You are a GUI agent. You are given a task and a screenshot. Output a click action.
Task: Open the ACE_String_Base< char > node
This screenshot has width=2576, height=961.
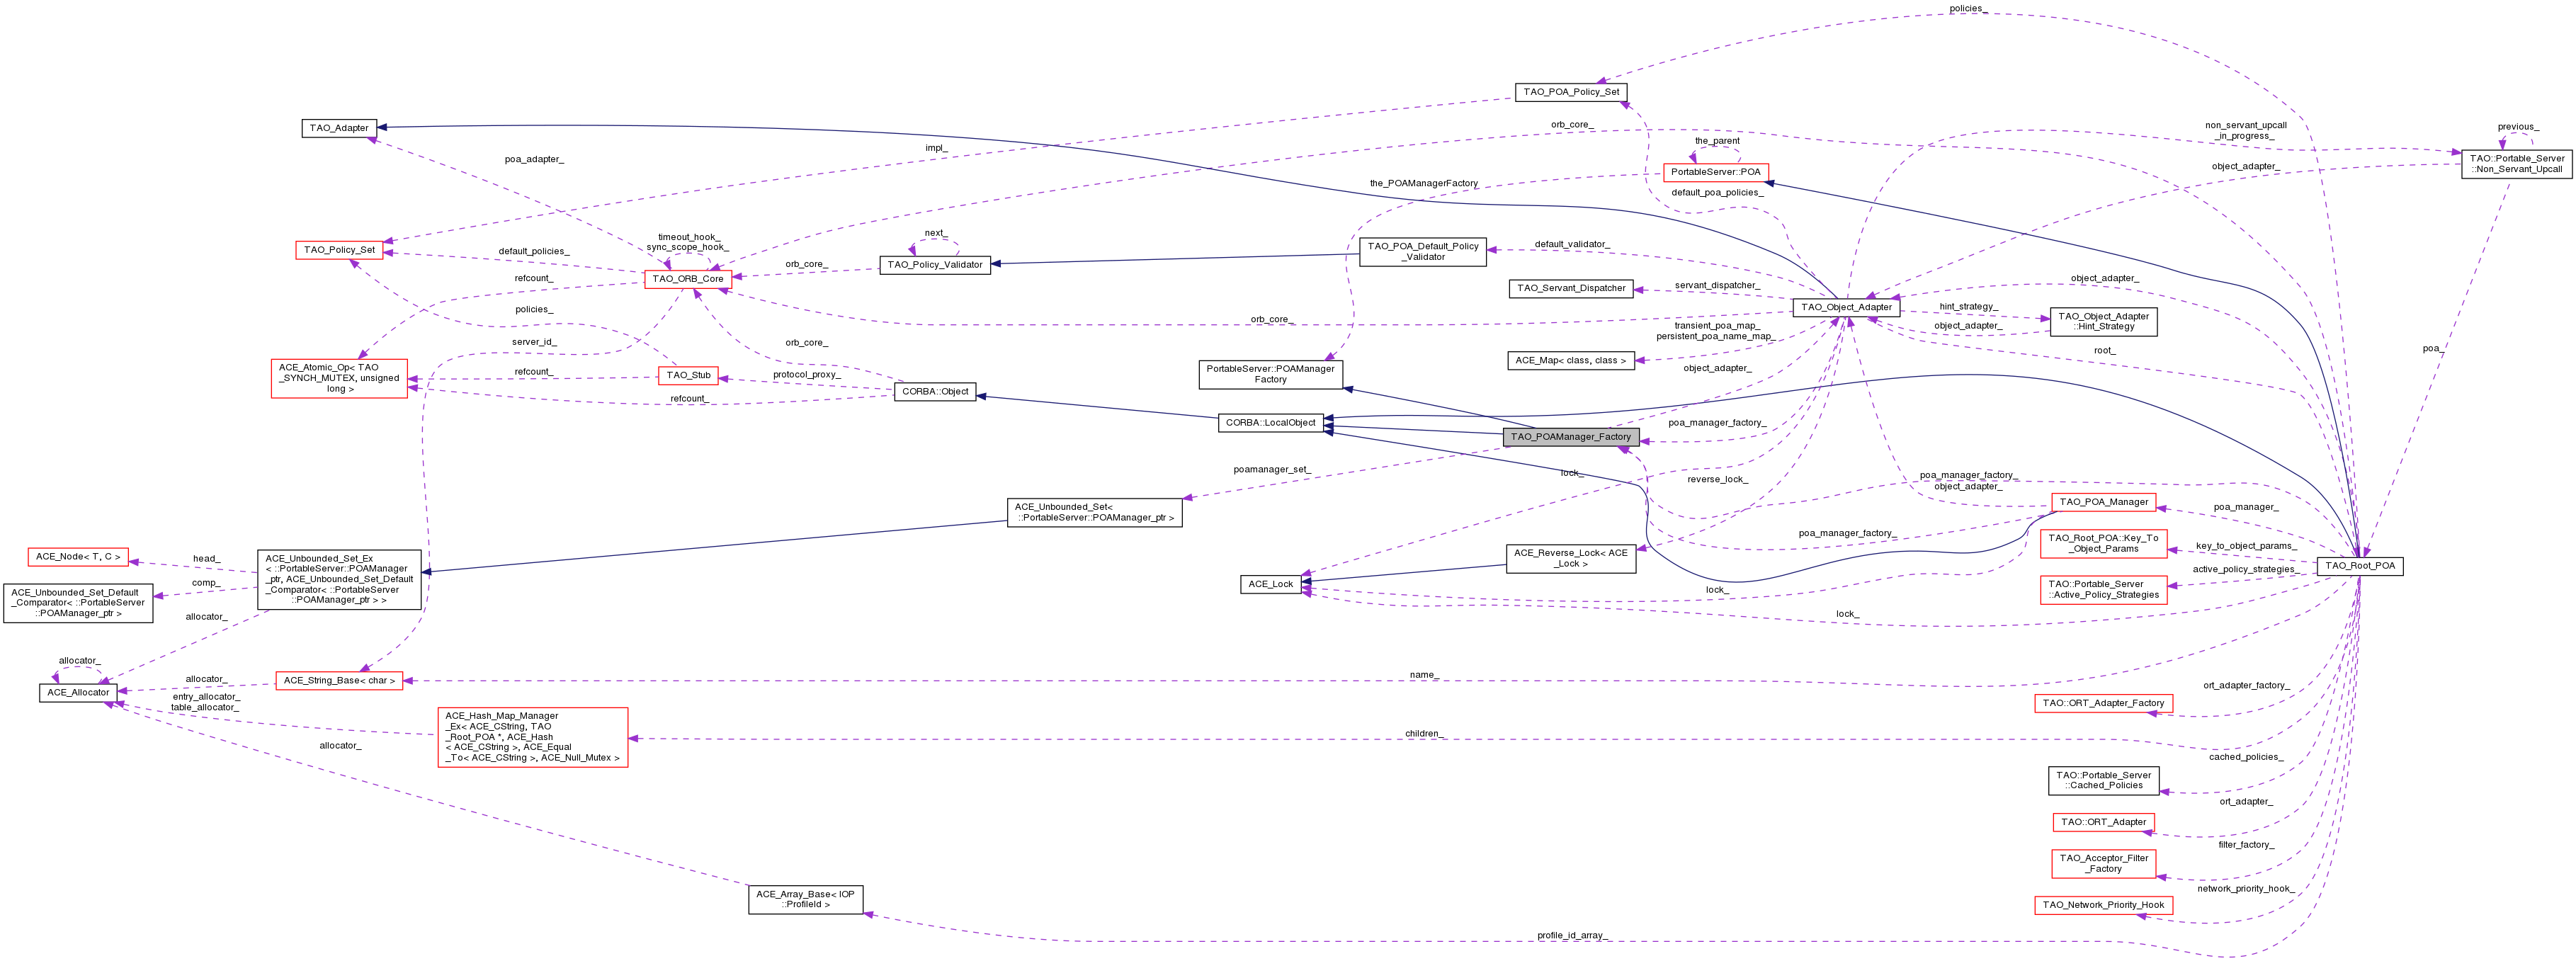pyautogui.click(x=339, y=681)
